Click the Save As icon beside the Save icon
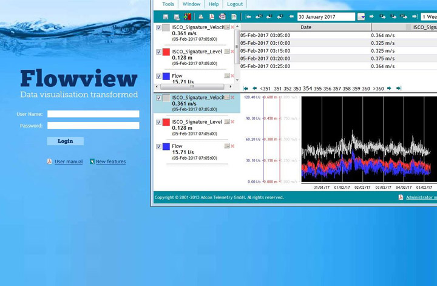Viewport: 437px width, 286px height. (177, 17)
